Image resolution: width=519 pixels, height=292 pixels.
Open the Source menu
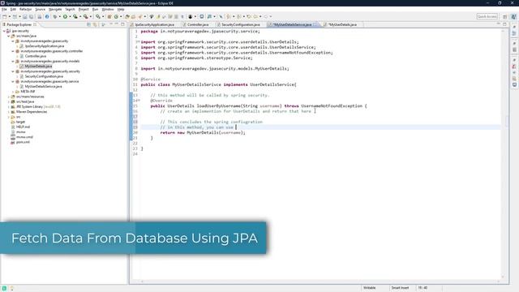click(x=40, y=9)
